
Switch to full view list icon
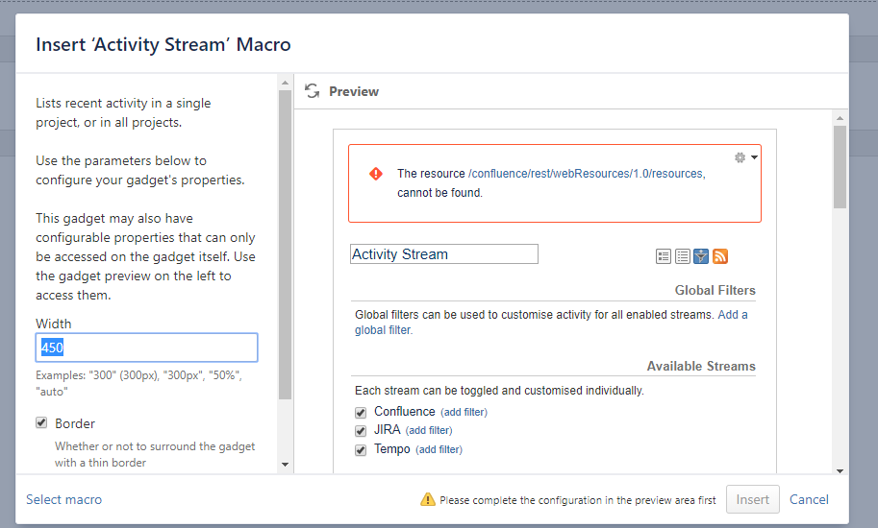[x=664, y=256]
